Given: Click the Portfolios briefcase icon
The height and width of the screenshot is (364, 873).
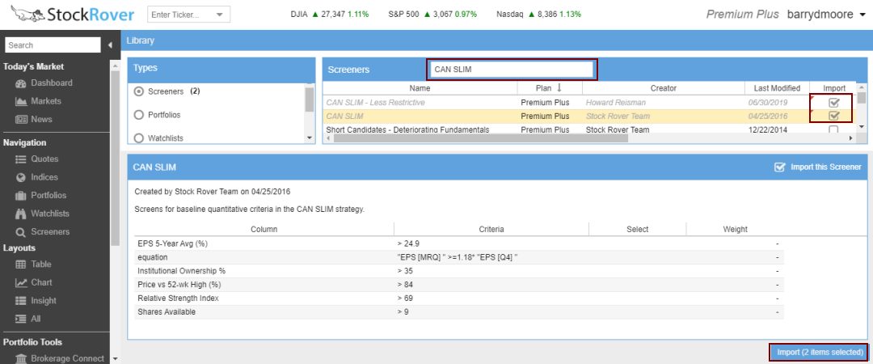Looking at the screenshot, I should (22, 196).
